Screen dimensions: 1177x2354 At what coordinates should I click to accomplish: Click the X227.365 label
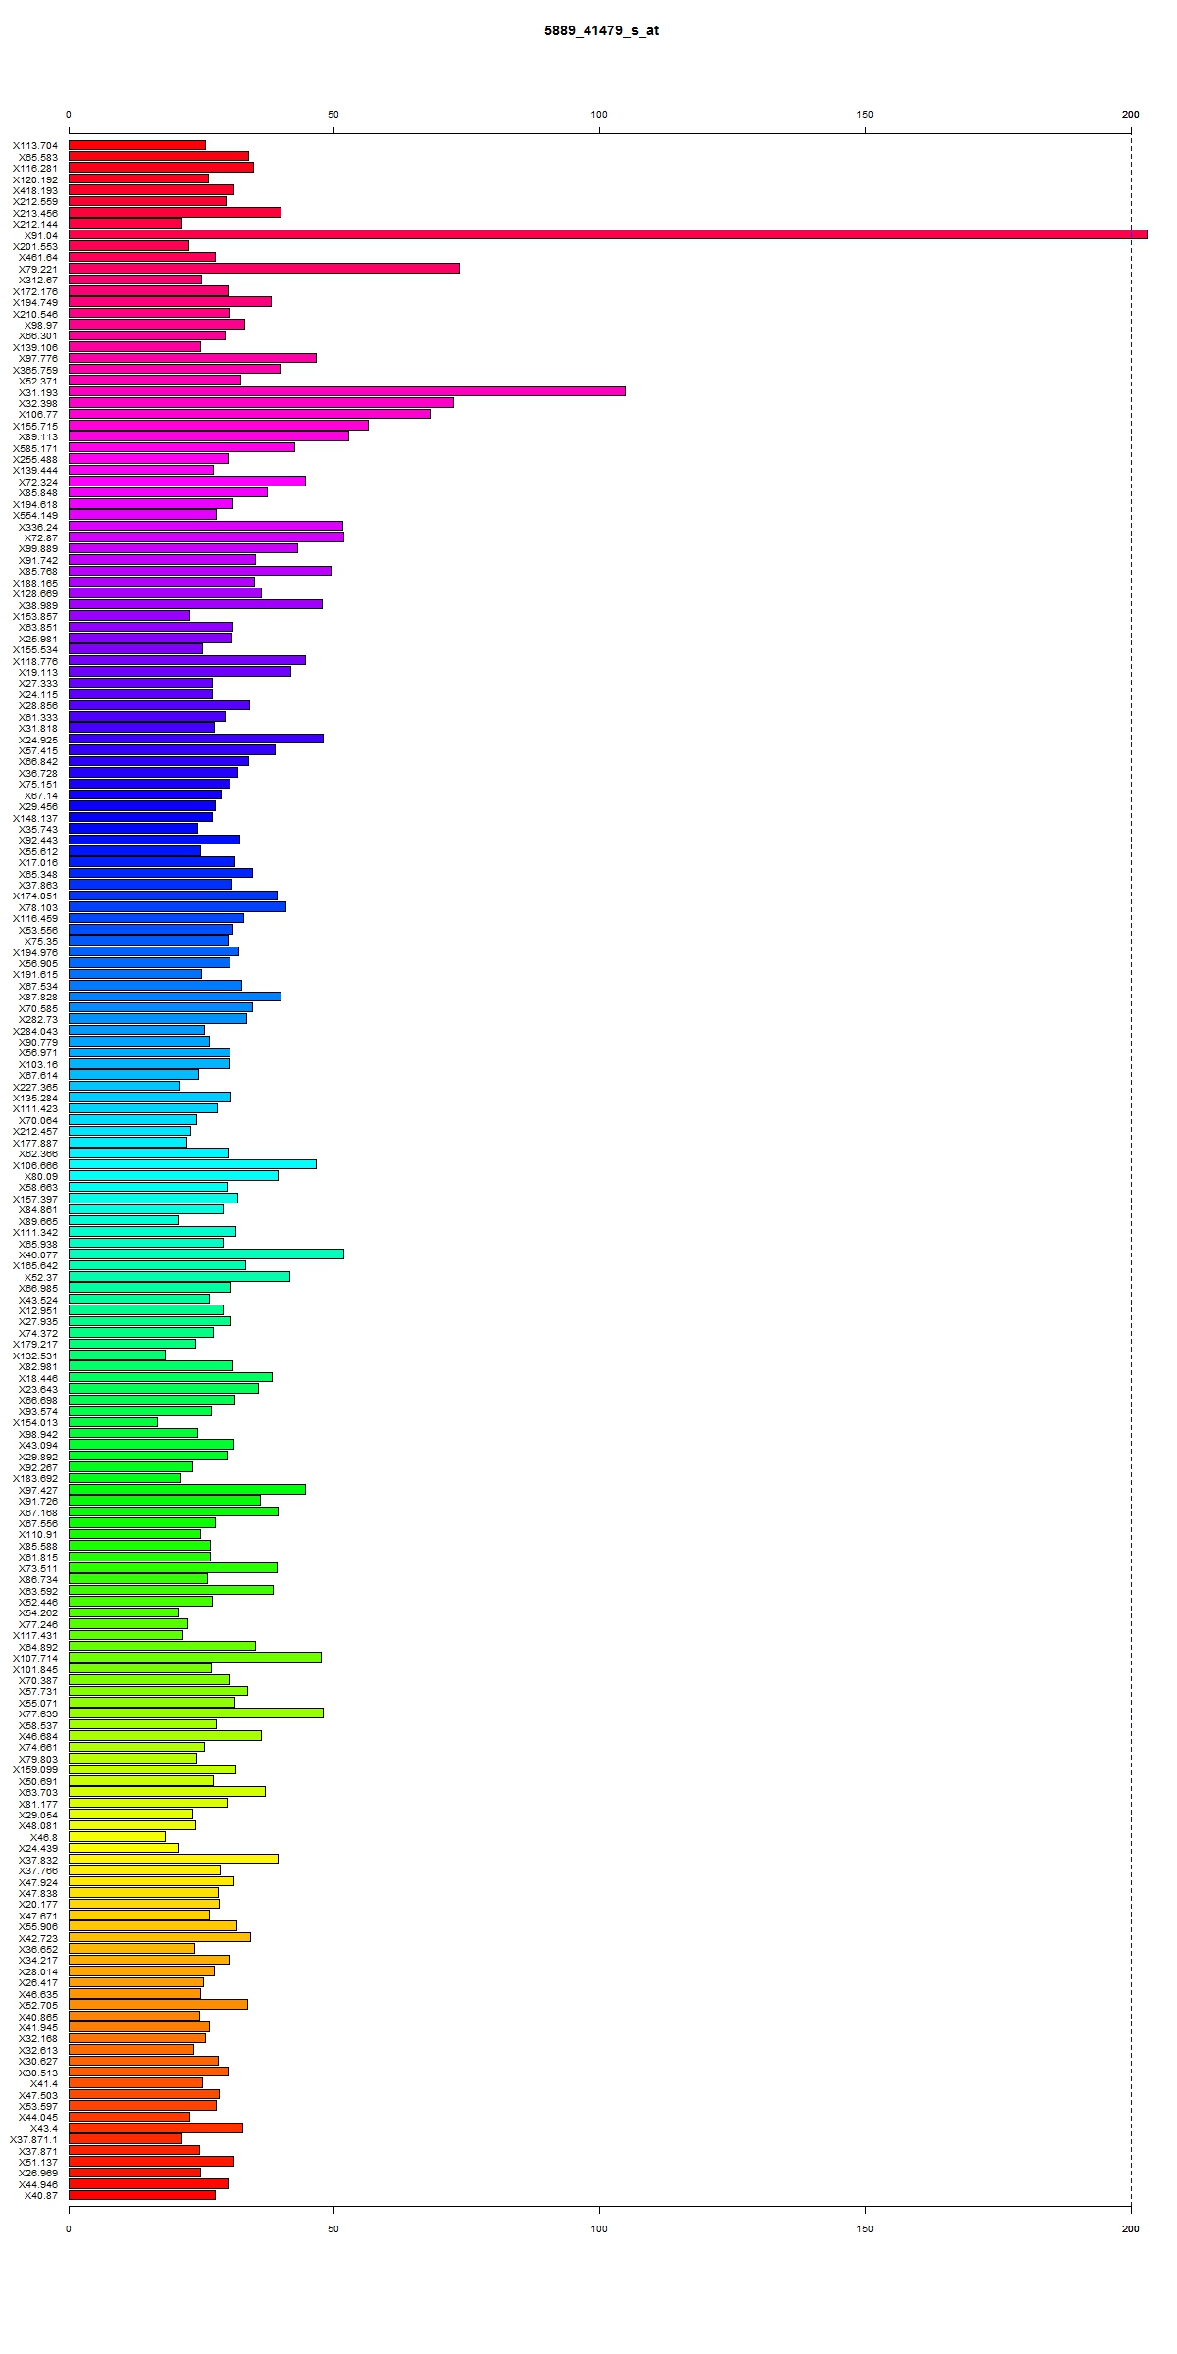pyautogui.click(x=35, y=1087)
